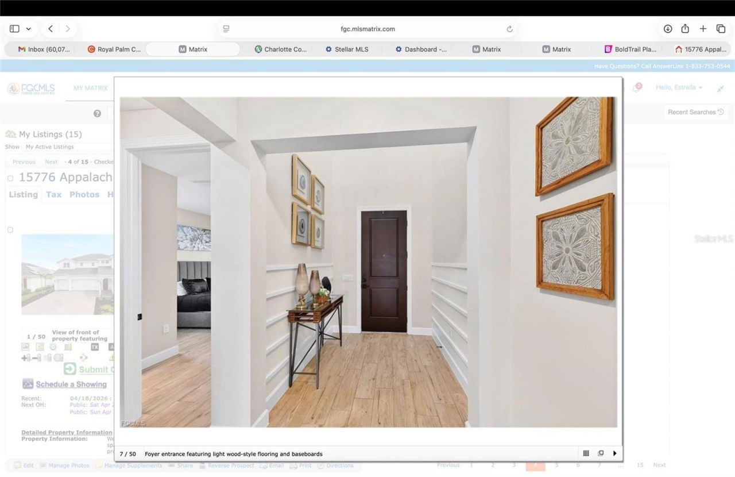Click the fgc.mlsmatrix.com address bar

[x=367, y=28]
